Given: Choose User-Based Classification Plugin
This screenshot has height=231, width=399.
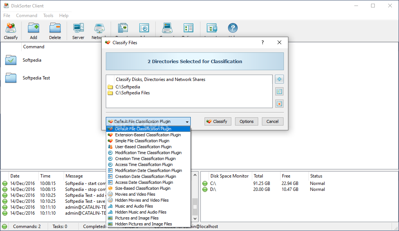Looking at the screenshot, I should 148,147.
